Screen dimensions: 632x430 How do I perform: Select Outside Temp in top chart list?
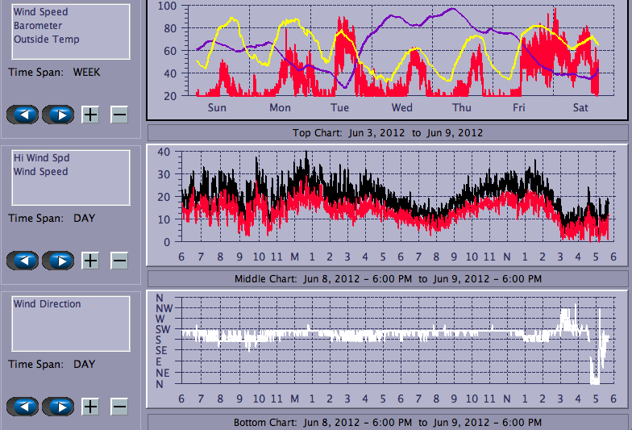click(46, 39)
